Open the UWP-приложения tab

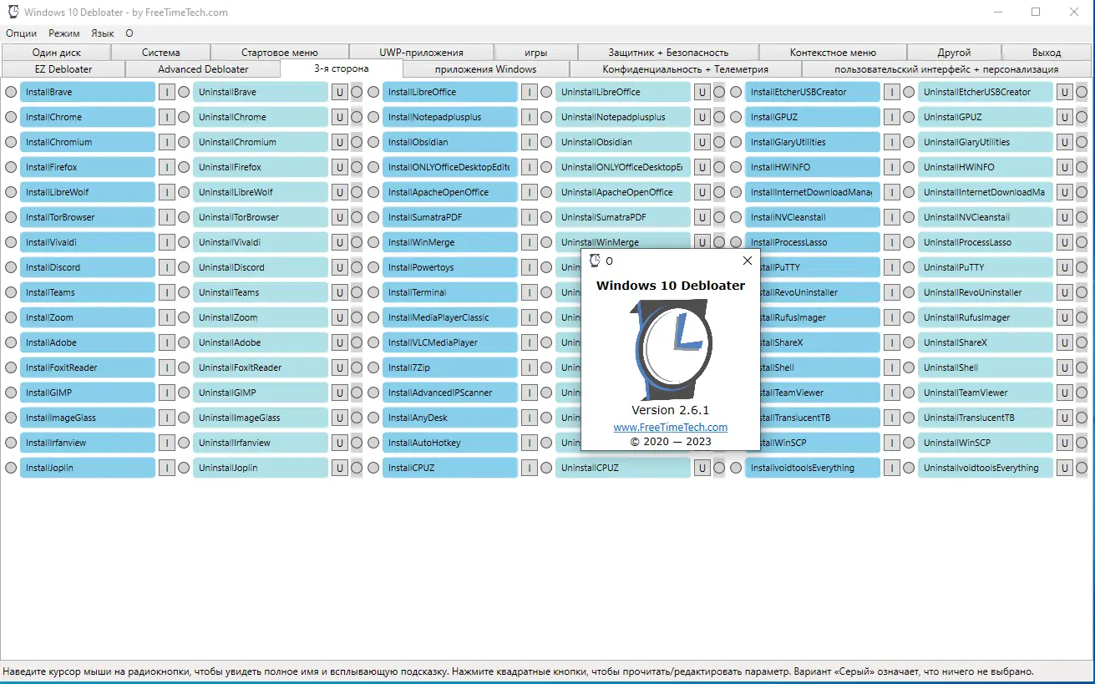click(421, 53)
